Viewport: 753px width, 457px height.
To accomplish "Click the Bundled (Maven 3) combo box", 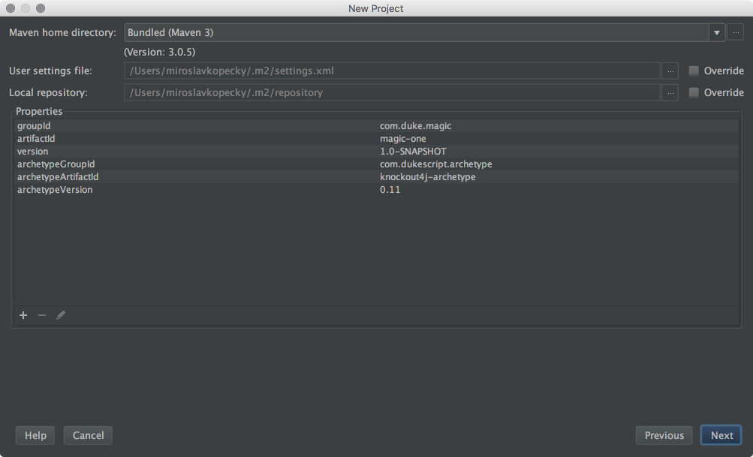I will click(x=417, y=33).
